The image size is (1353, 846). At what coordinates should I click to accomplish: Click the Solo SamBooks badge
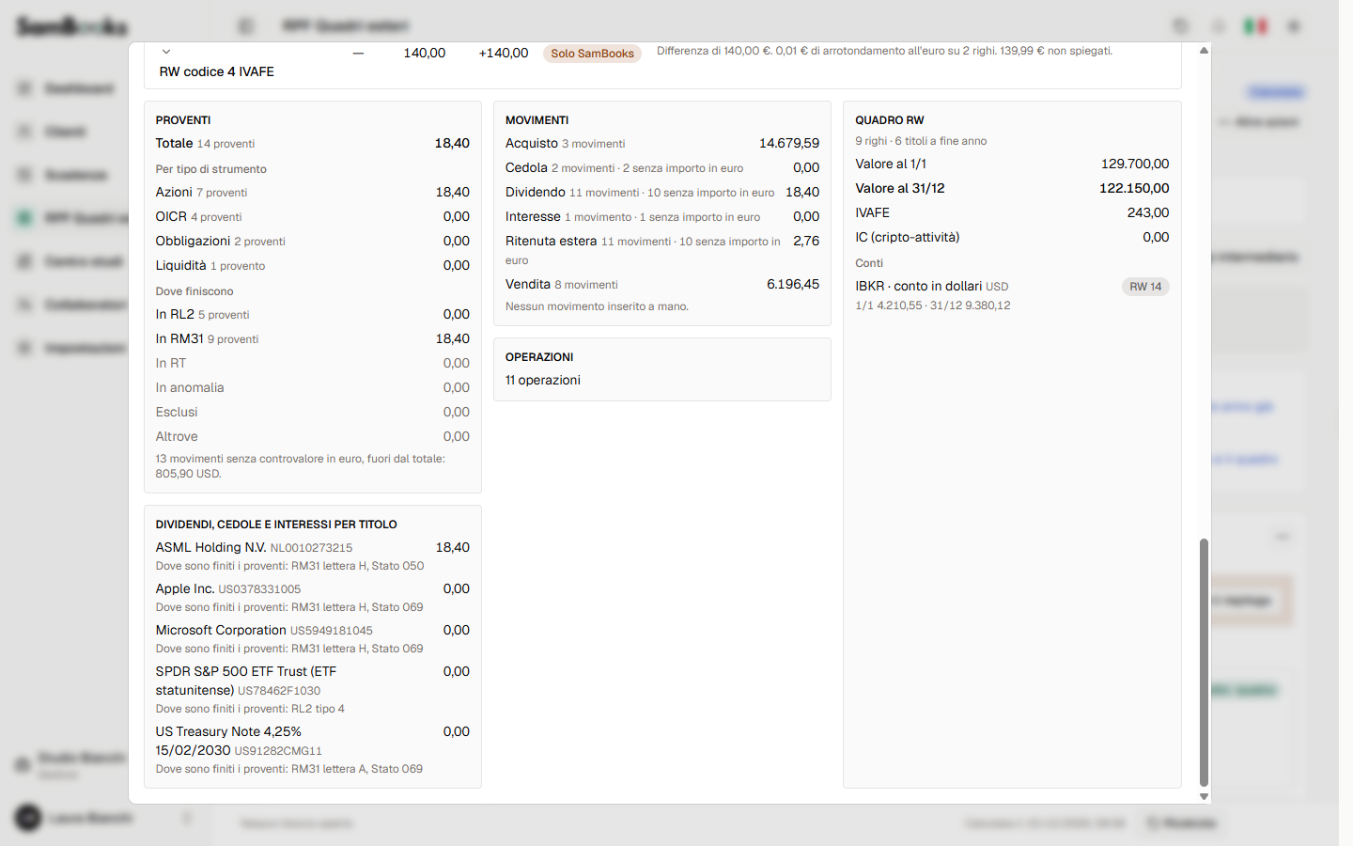coord(592,54)
